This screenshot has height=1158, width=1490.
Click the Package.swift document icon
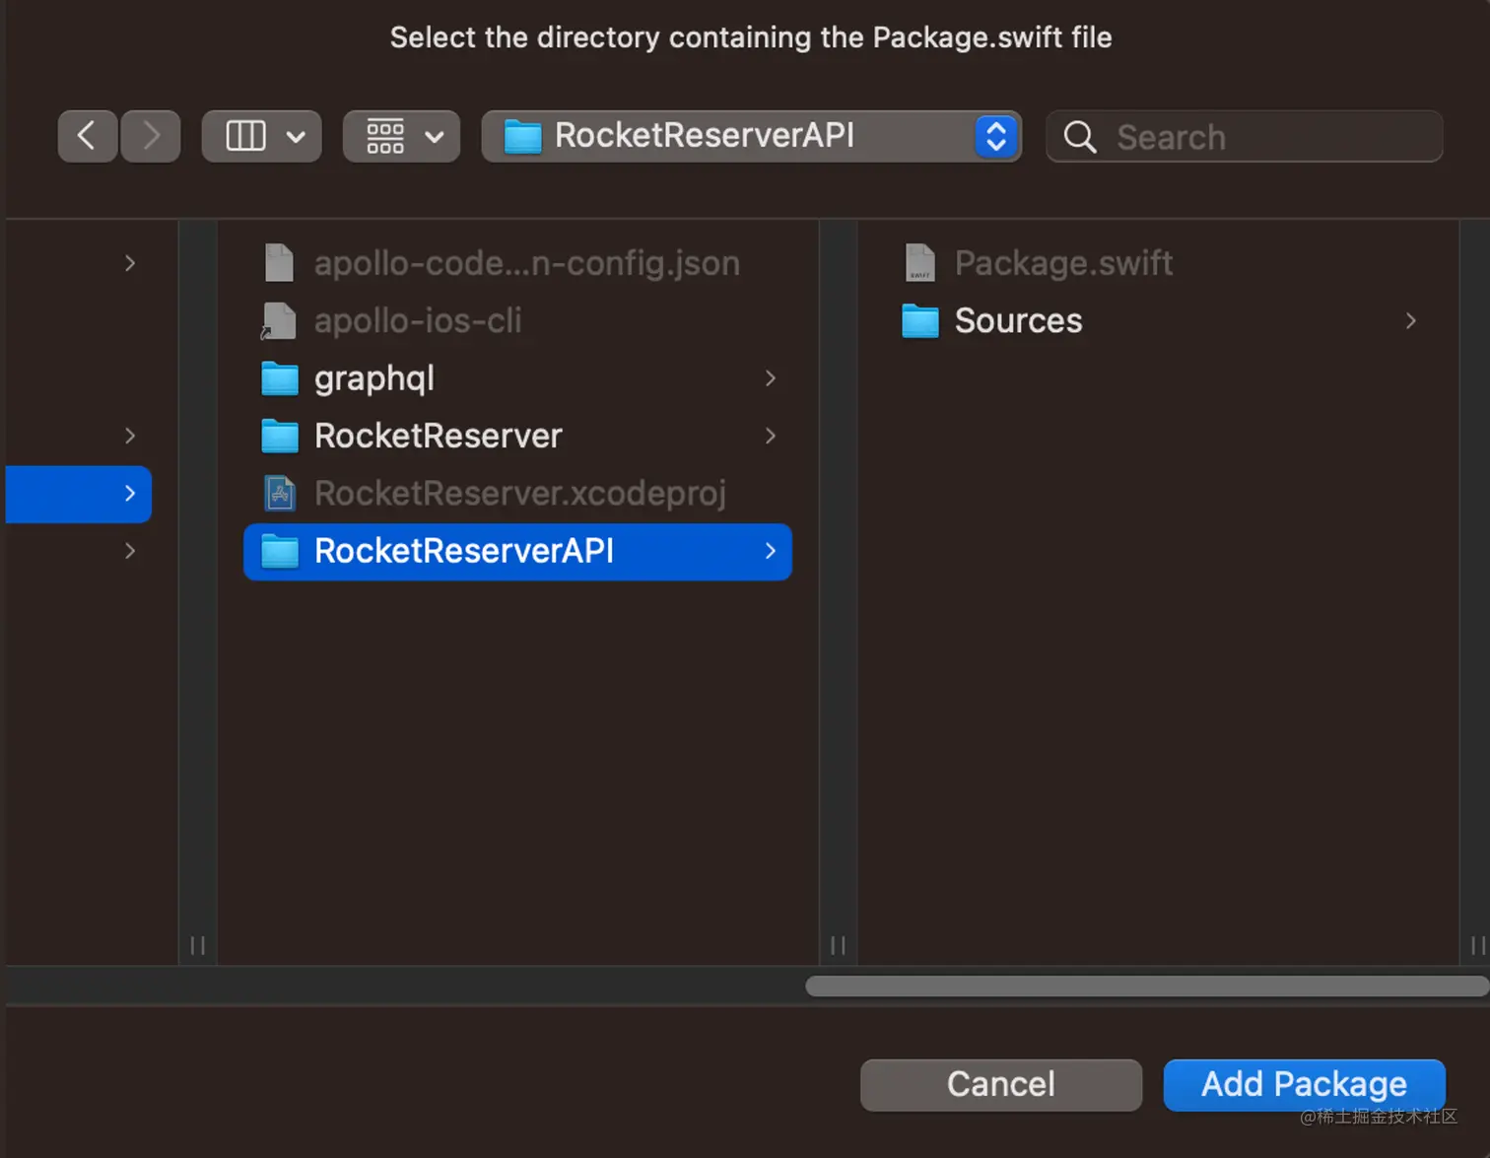pyautogui.click(x=919, y=262)
